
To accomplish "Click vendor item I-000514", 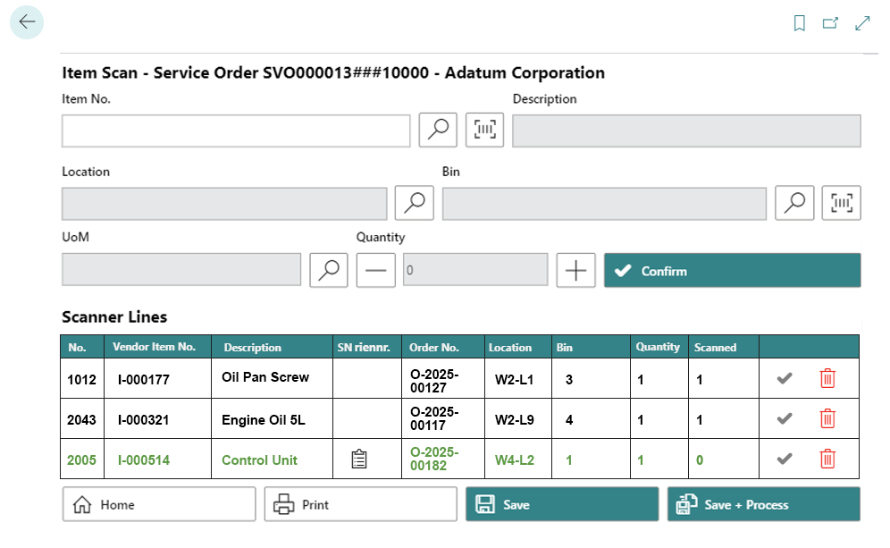I will 144,460.
